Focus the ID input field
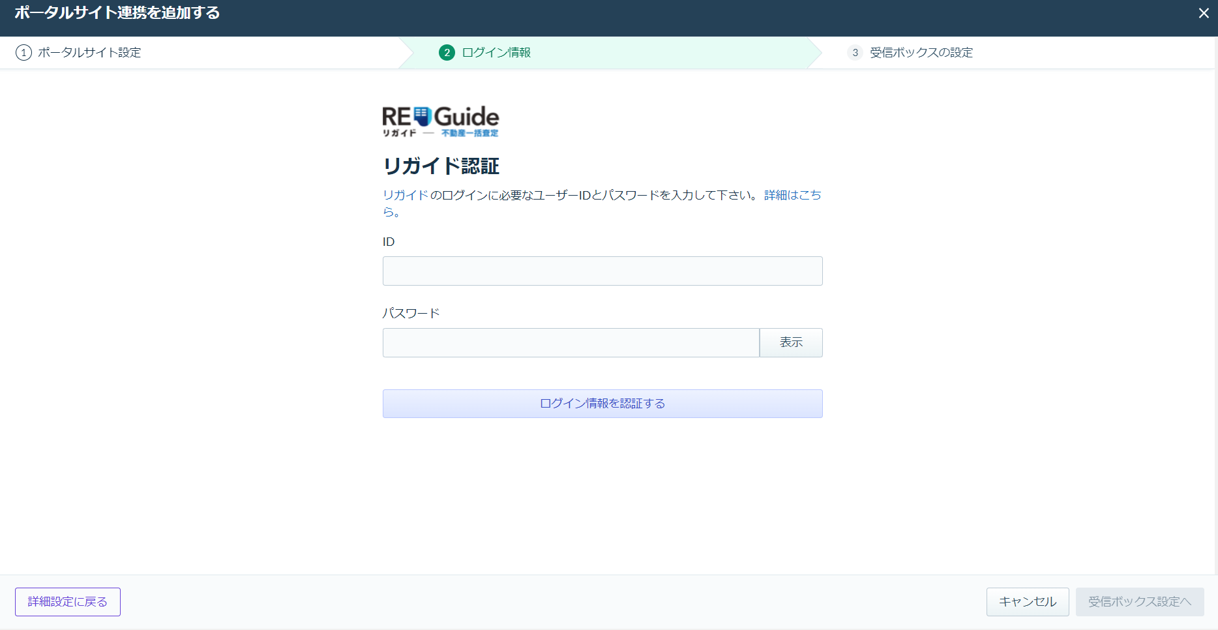Image resolution: width=1218 pixels, height=630 pixels. (x=602, y=271)
